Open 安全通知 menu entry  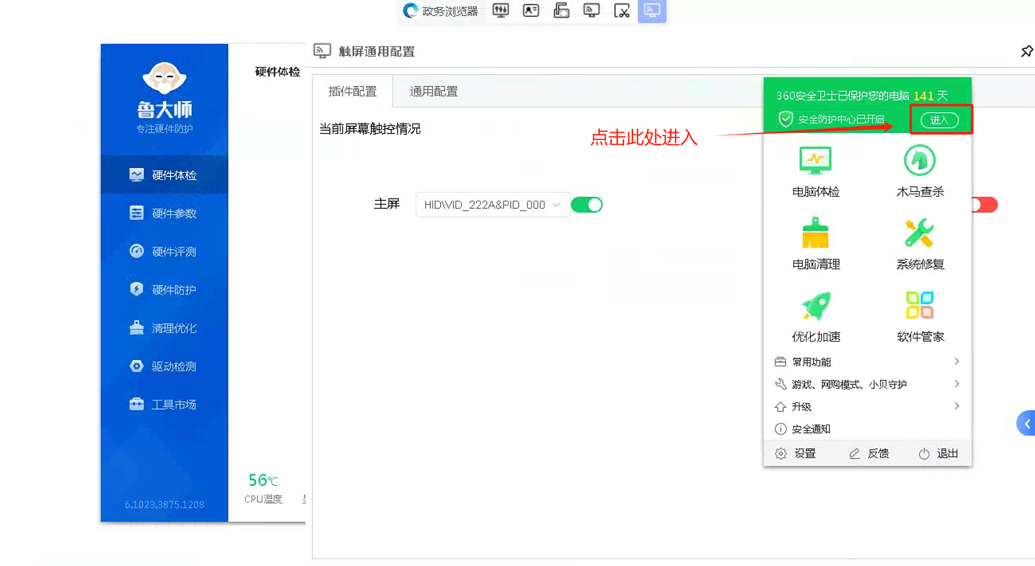point(867,428)
